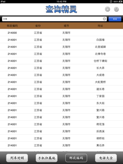Image resolution: width=123 pixels, height=164 pixels.
Task: Select the 大虹霓桥 address row
Action: point(61,82)
